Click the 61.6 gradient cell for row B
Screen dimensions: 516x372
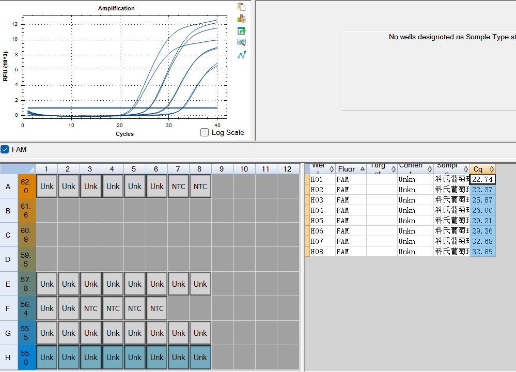tap(26, 211)
